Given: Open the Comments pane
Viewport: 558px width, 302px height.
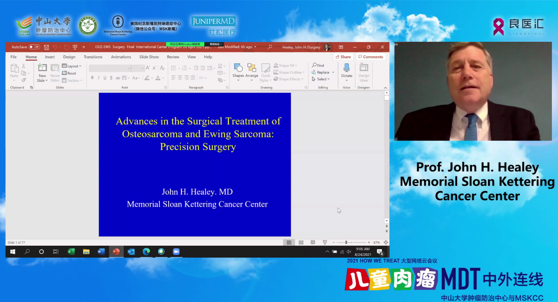Looking at the screenshot, I should [x=371, y=57].
